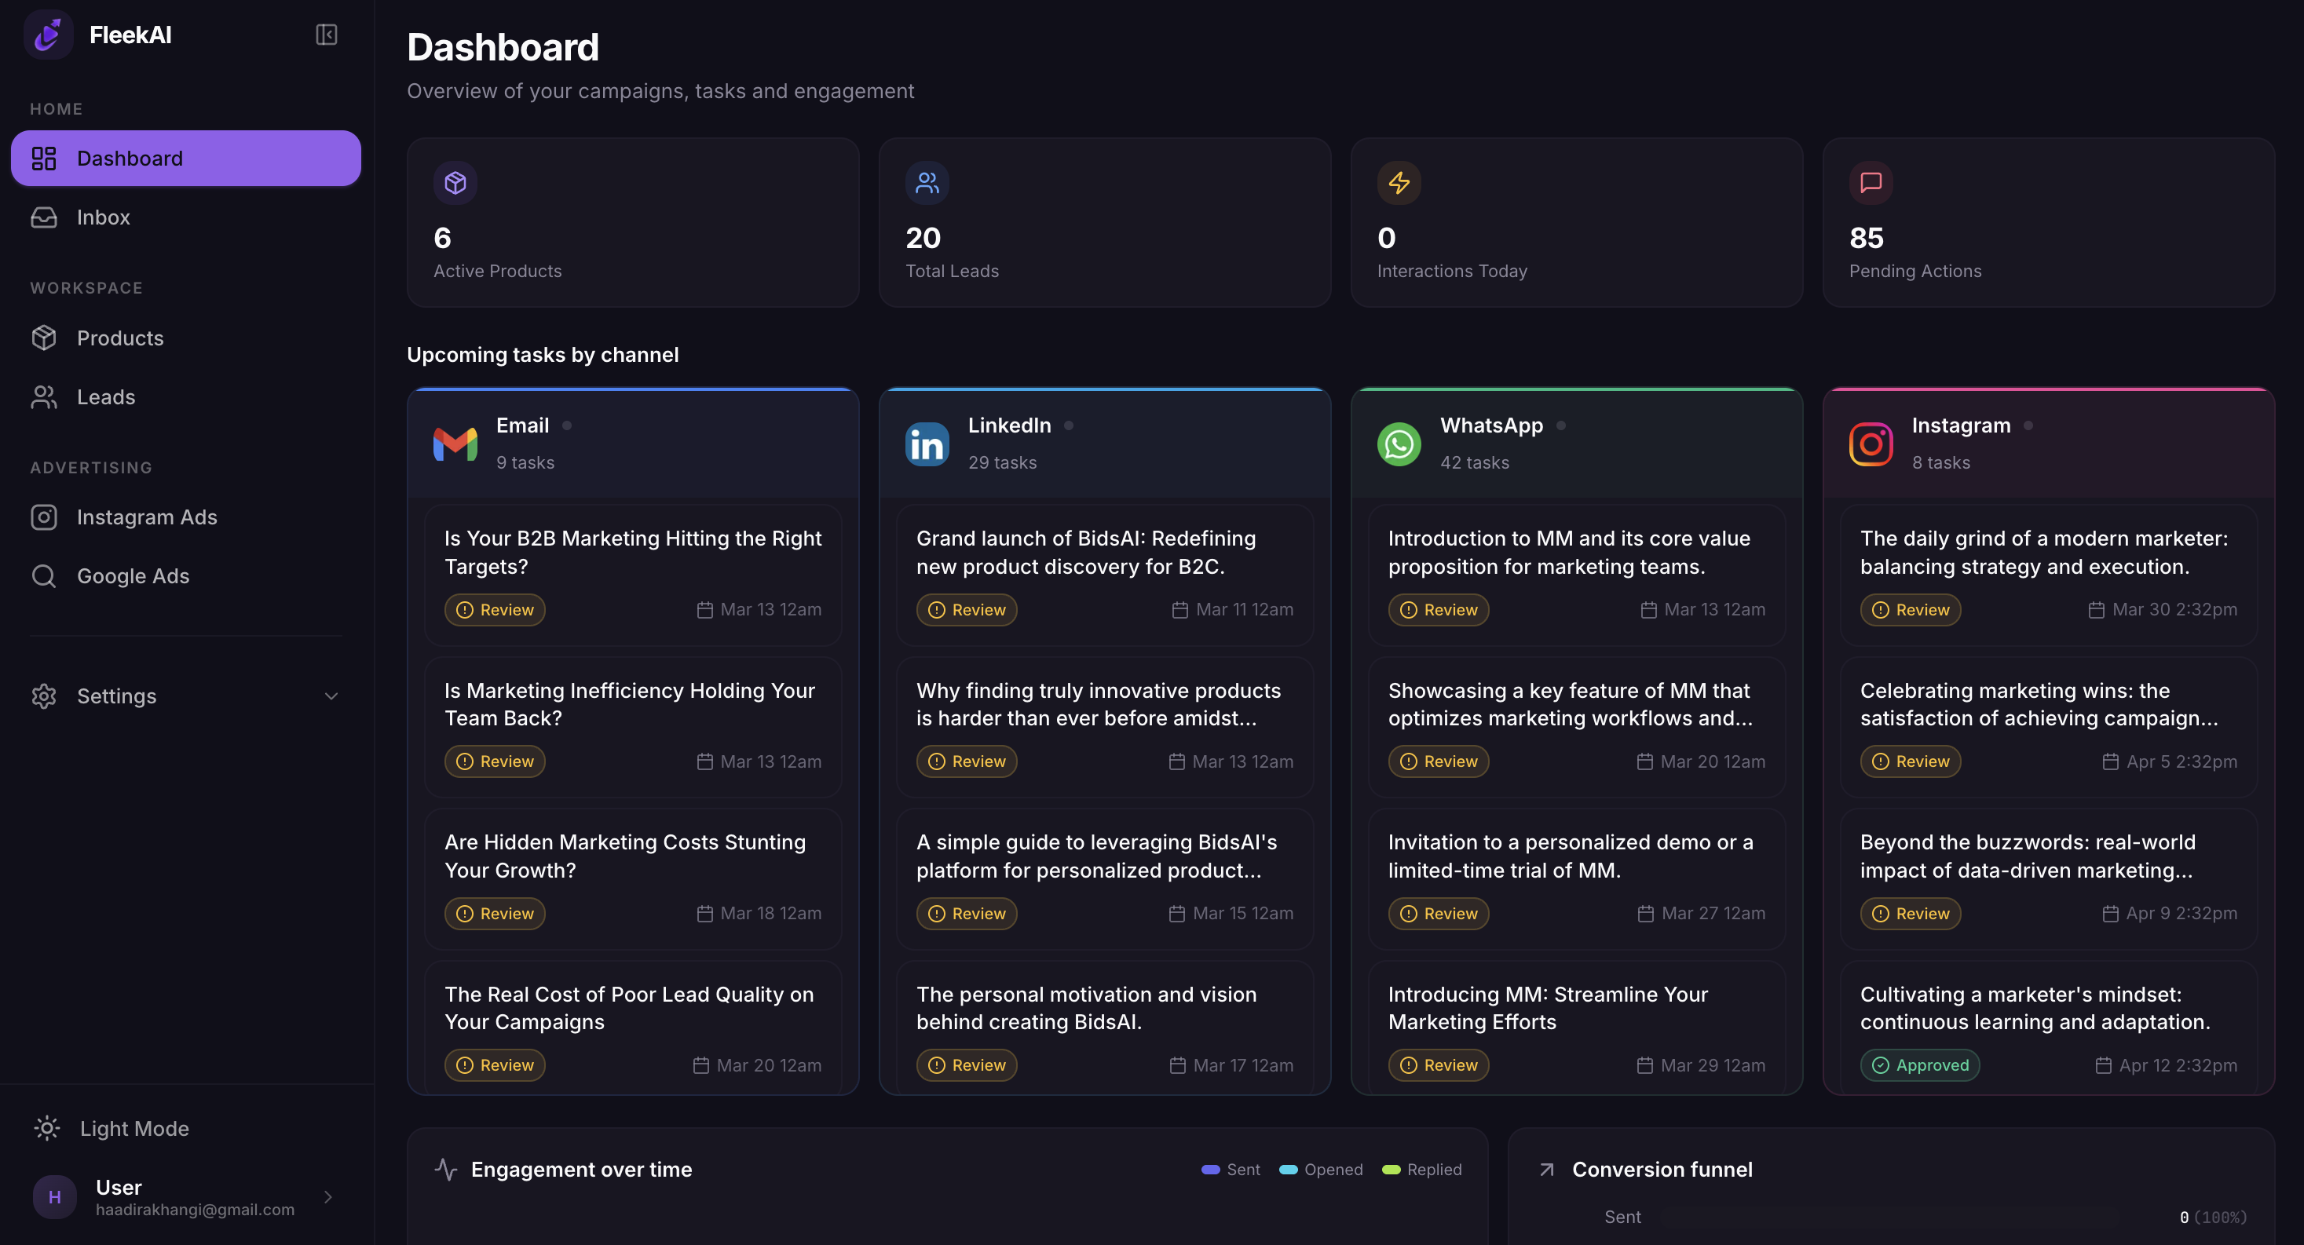Click the Sent legend color swatch

pyautogui.click(x=1210, y=1170)
